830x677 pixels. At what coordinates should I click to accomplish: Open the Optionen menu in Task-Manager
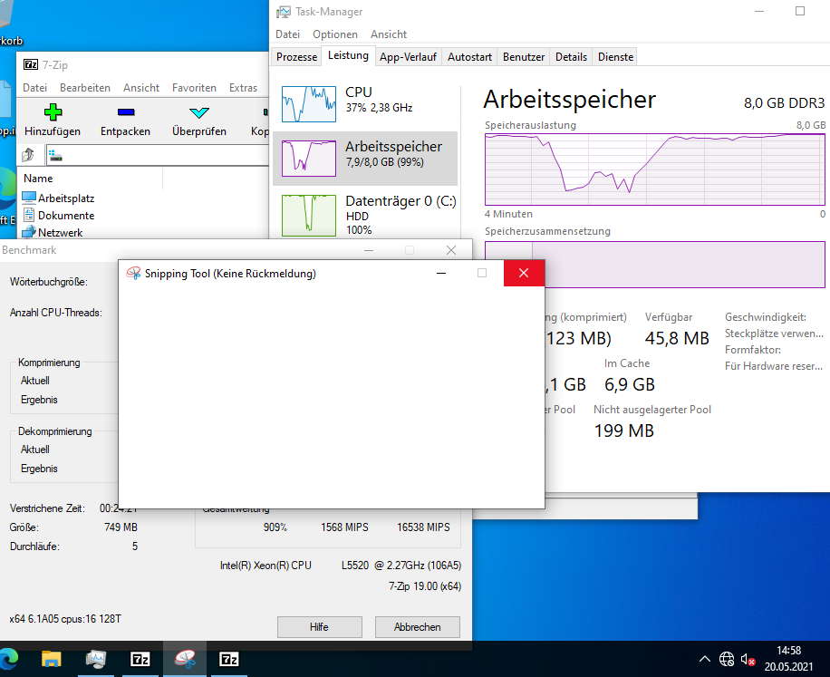(x=335, y=34)
